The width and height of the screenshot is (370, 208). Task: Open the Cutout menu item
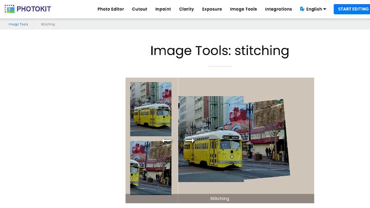coord(140,9)
